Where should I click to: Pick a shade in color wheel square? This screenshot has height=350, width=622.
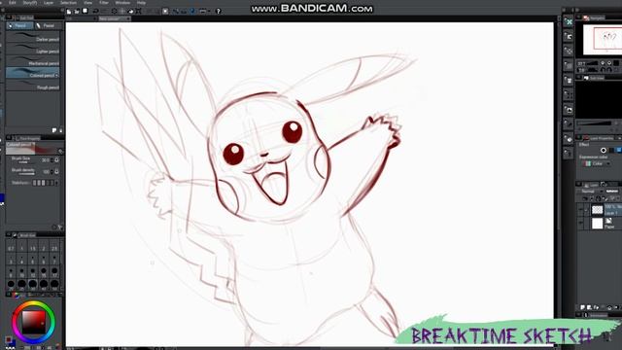(33, 322)
